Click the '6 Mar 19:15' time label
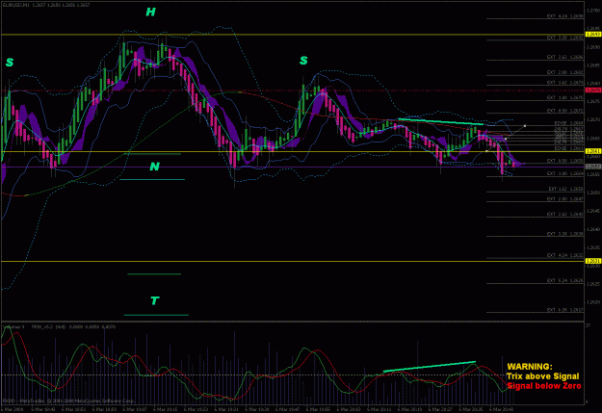The height and width of the screenshot is (413, 602). [166, 409]
